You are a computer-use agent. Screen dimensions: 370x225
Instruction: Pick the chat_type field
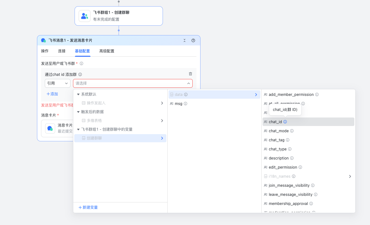[278, 149]
